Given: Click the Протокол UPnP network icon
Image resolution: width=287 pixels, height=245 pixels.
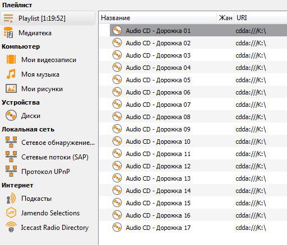Looking at the screenshot, I should pos(11,171).
